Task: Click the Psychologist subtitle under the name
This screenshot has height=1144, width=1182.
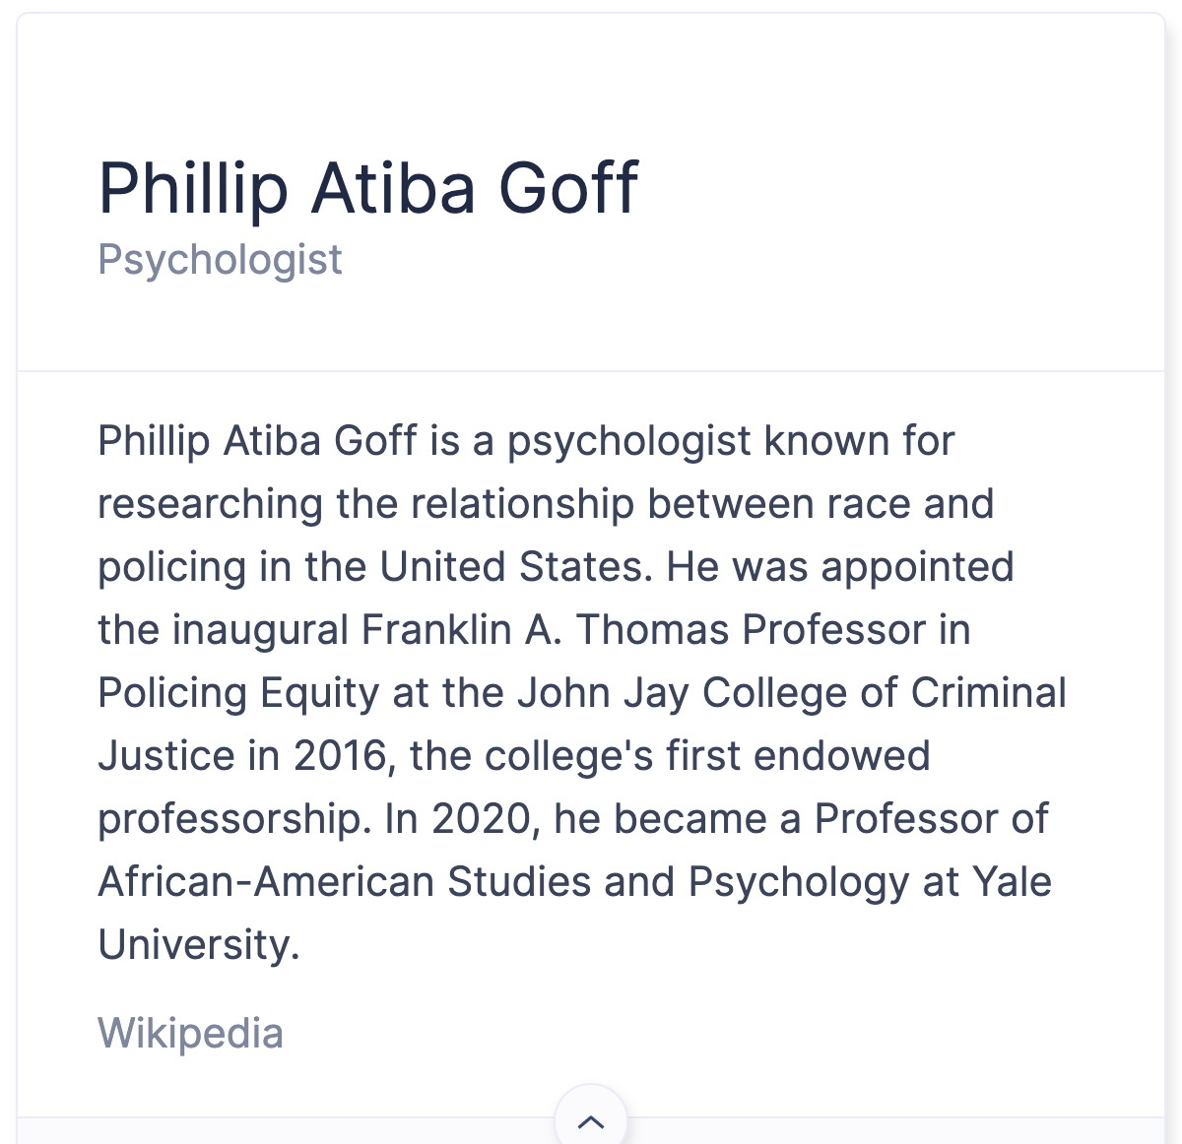Action: 220,260
